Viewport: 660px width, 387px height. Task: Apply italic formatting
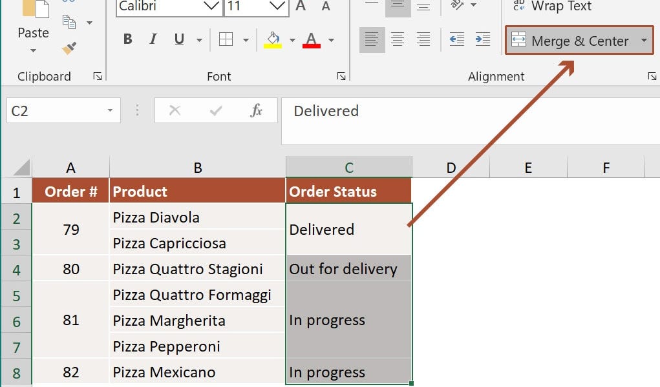(153, 39)
